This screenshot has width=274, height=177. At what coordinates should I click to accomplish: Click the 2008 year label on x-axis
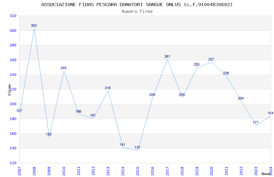click(34, 171)
